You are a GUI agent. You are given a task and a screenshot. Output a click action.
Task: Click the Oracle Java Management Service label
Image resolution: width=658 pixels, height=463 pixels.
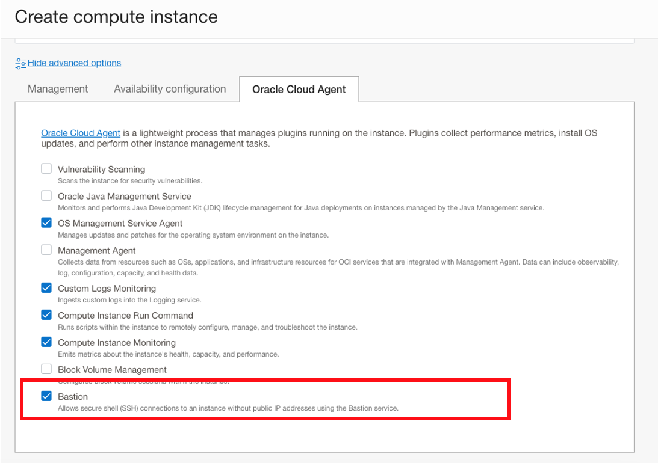pyautogui.click(x=124, y=197)
